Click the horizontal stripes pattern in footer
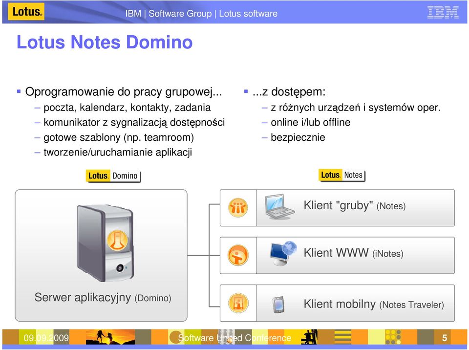Screen dimensions: 469x350 342,337
